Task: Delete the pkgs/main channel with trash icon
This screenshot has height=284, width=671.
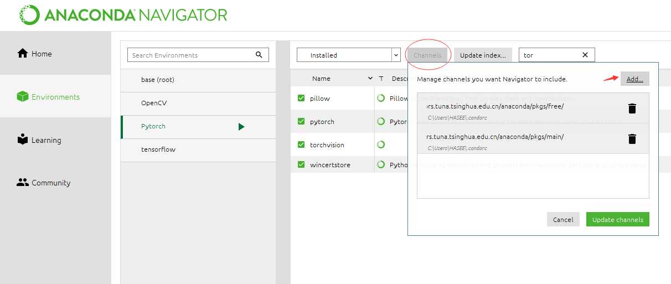Action: (x=632, y=139)
